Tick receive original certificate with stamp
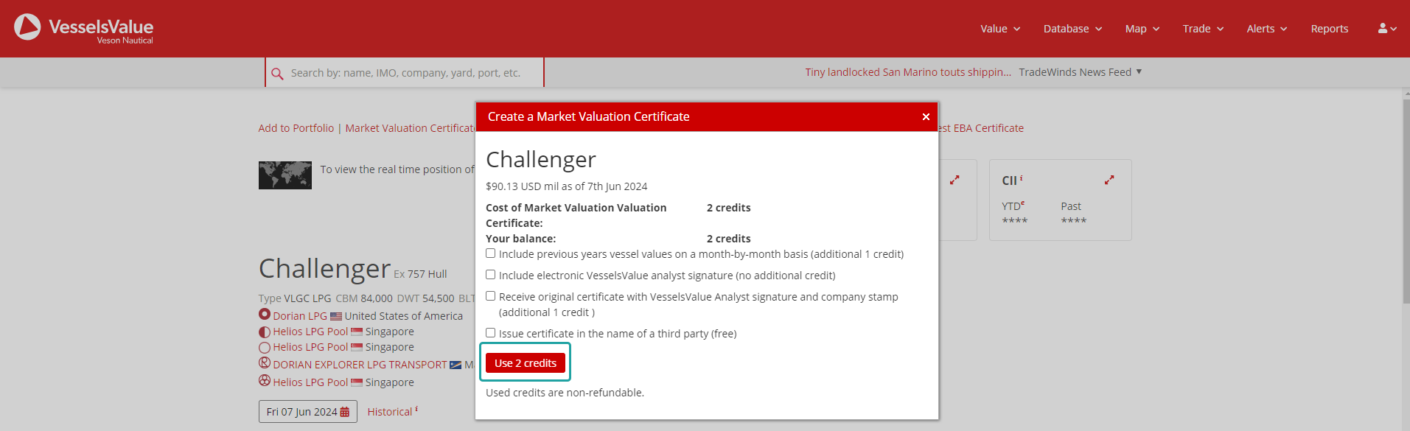This screenshot has height=431, width=1410. (491, 296)
